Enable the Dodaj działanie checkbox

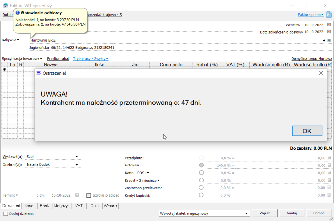click(6, 214)
